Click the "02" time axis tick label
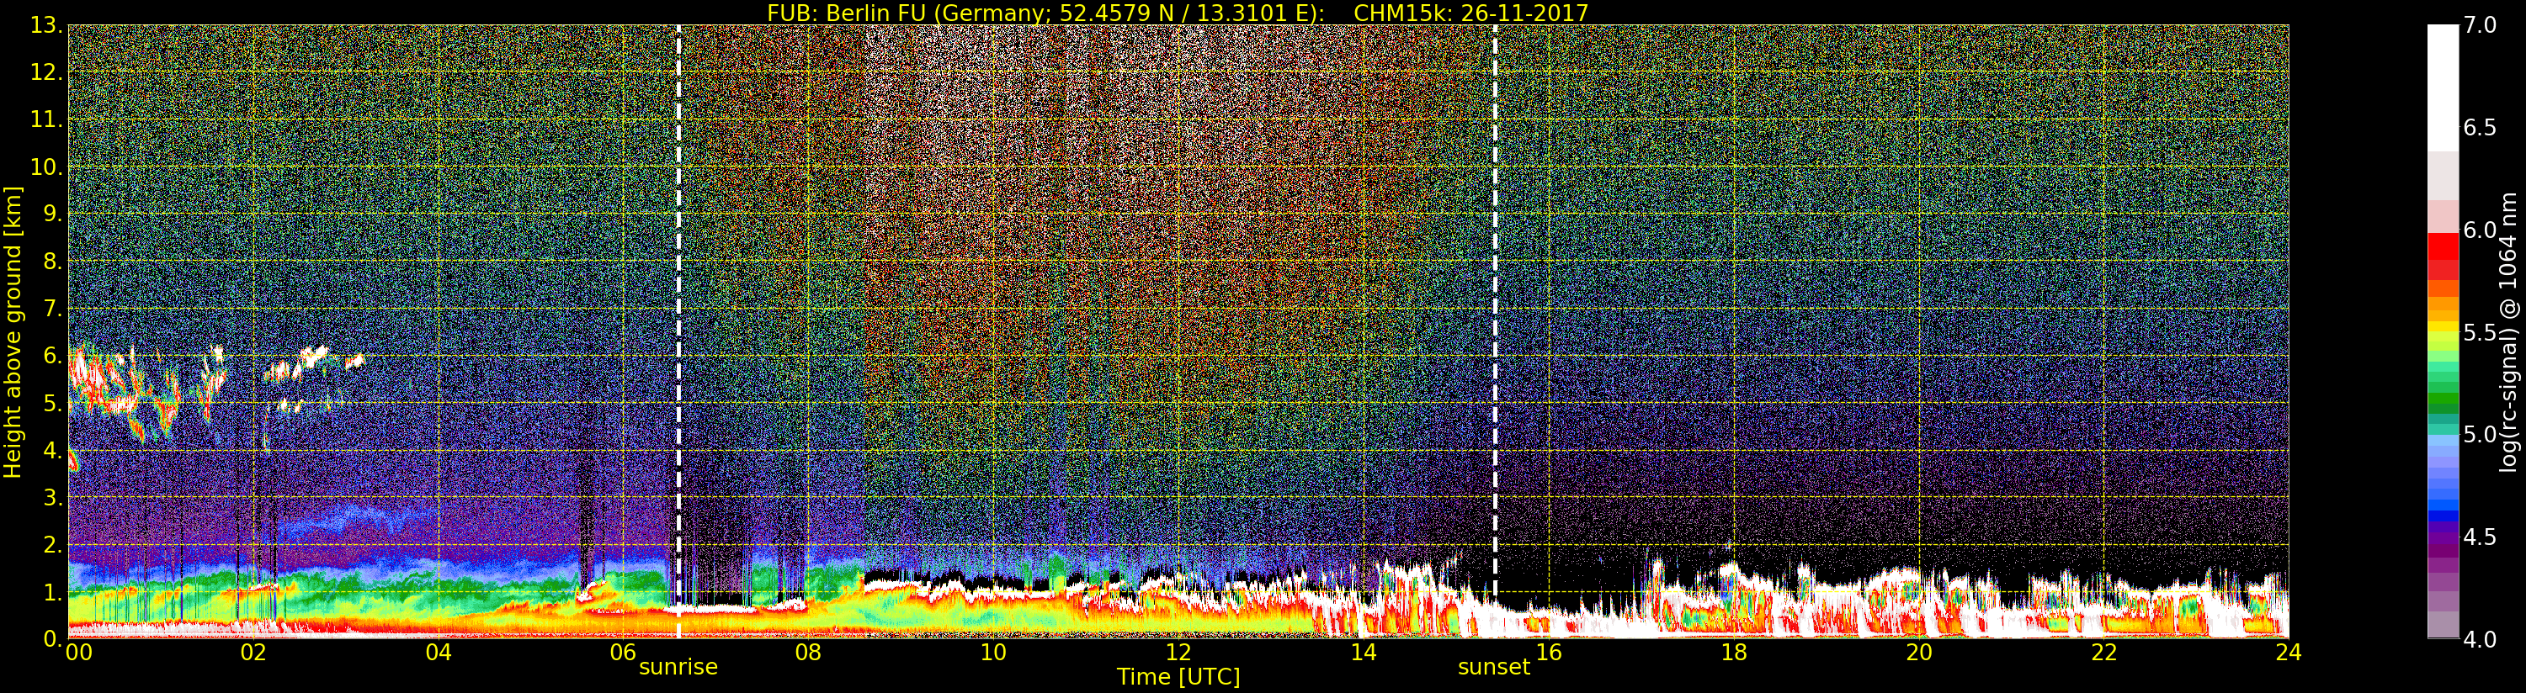Viewport: 2526px width, 693px height. coord(253,652)
